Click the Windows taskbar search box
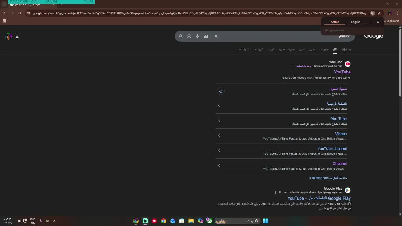The height and width of the screenshot is (226, 402). click(237, 221)
